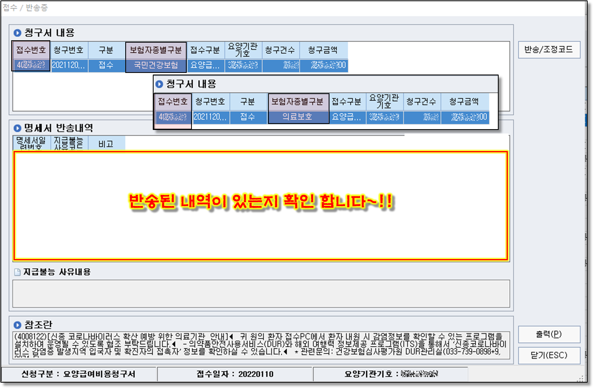
Task: Click the resize grip in the window corner
Action: pos(580,378)
